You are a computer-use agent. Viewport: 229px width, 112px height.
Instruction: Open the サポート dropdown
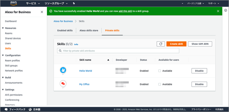pos(214,3)
